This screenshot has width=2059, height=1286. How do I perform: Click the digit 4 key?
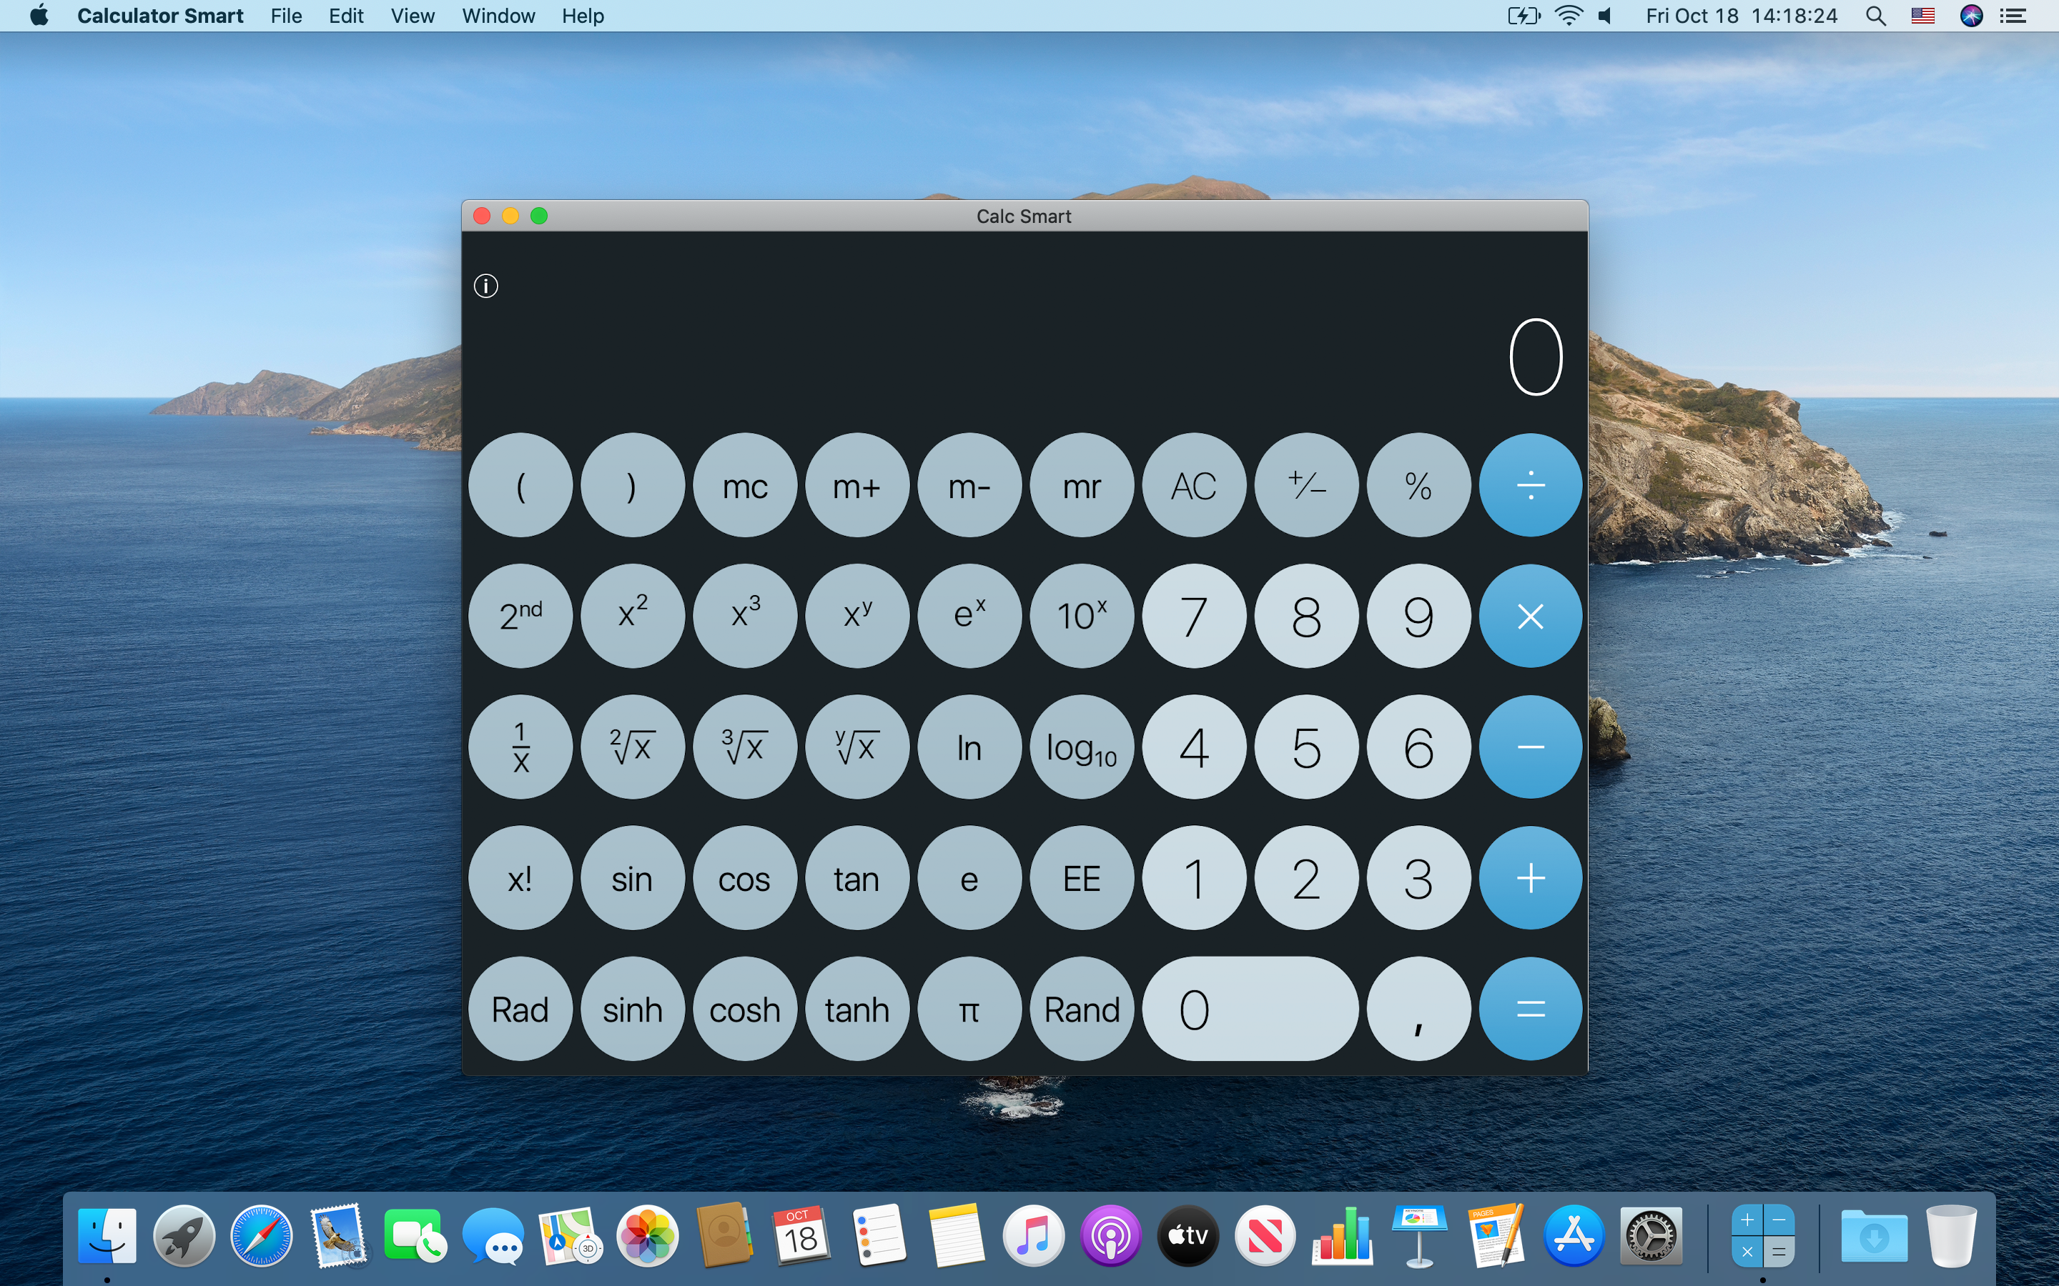(x=1194, y=747)
